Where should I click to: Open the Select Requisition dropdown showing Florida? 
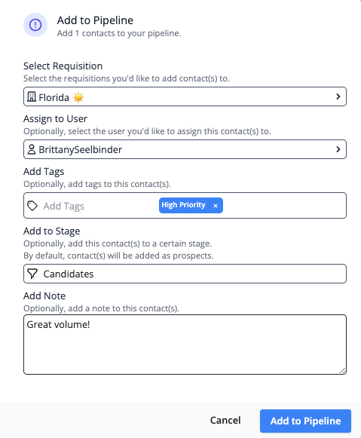(185, 96)
